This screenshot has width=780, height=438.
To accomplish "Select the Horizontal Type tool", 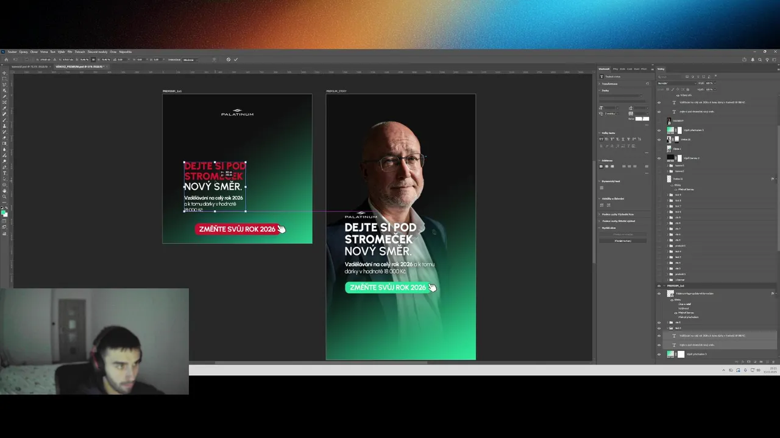I will [x=4, y=173].
